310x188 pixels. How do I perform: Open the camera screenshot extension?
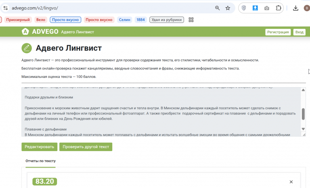click(267, 8)
